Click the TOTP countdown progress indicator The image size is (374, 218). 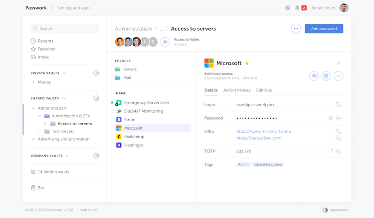(x=331, y=151)
